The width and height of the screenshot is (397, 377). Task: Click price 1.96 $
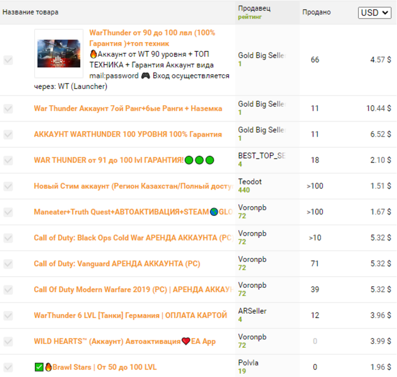381,367
